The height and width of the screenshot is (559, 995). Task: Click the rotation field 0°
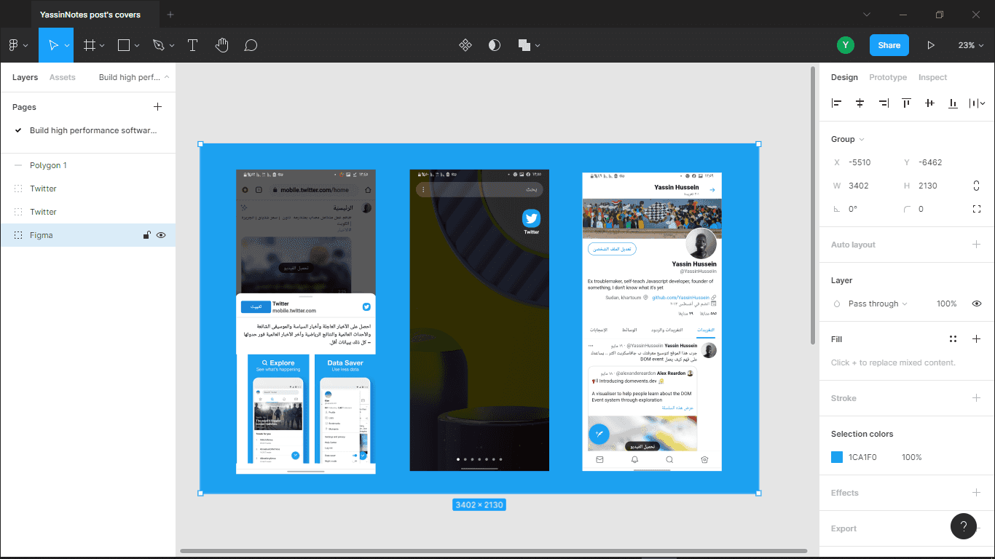tap(860, 209)
